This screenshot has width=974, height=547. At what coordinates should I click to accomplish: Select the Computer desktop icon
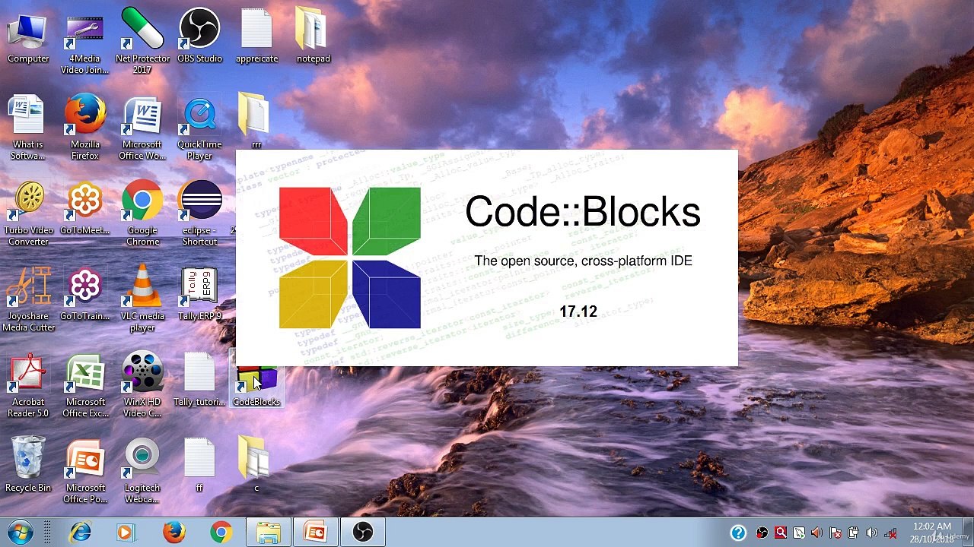pyautogui.click(x=28, y=36)
